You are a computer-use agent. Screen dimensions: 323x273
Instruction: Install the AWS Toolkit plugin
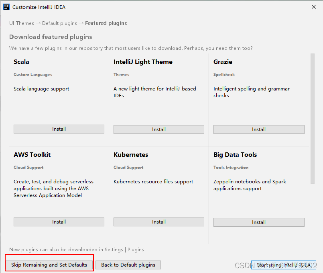pos(59,222)
